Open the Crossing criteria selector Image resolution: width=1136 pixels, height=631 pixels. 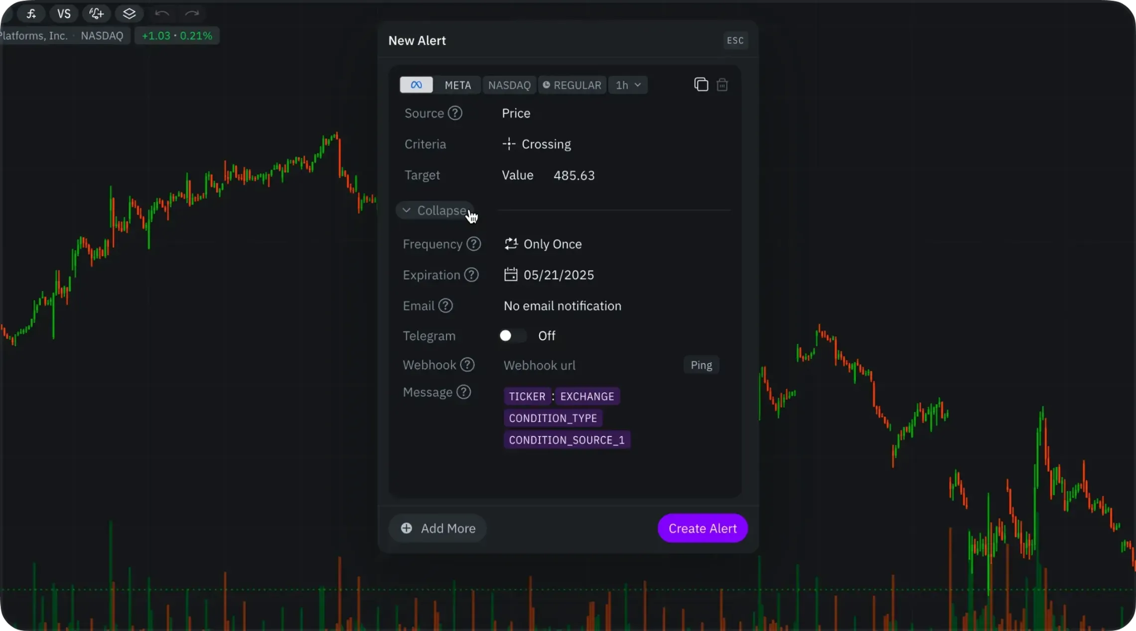tap(537, 144)
